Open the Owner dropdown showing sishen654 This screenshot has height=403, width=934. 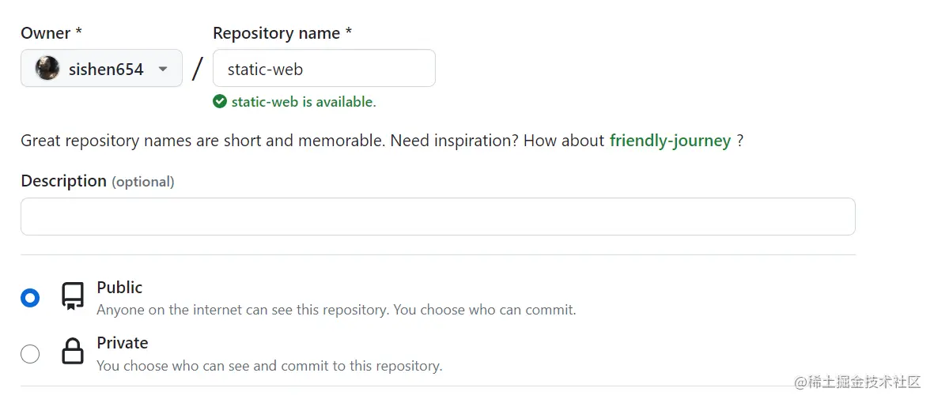(x=101, y=69)
